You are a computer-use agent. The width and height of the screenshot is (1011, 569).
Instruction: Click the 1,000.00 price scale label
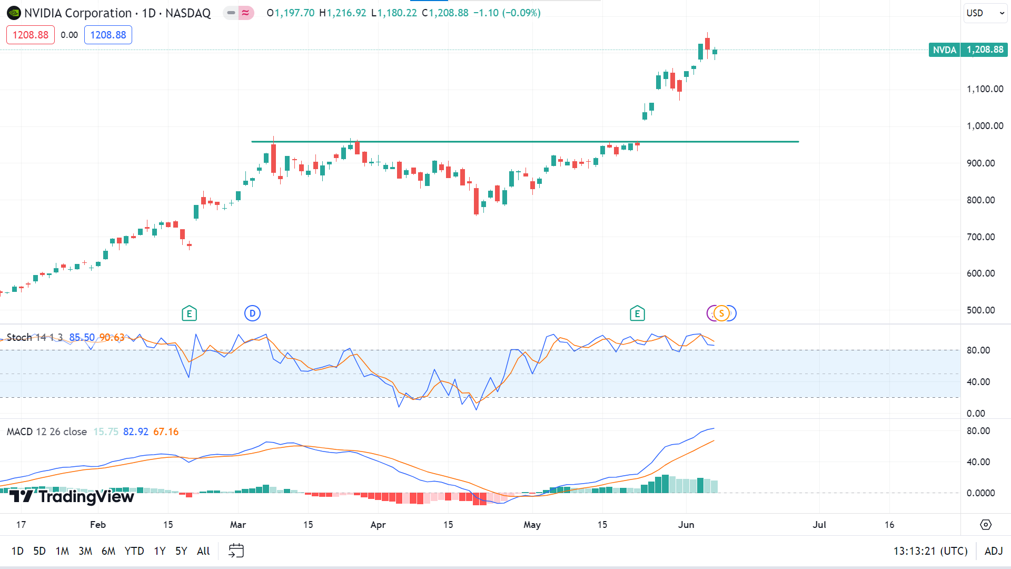click(x=985, y=126)
